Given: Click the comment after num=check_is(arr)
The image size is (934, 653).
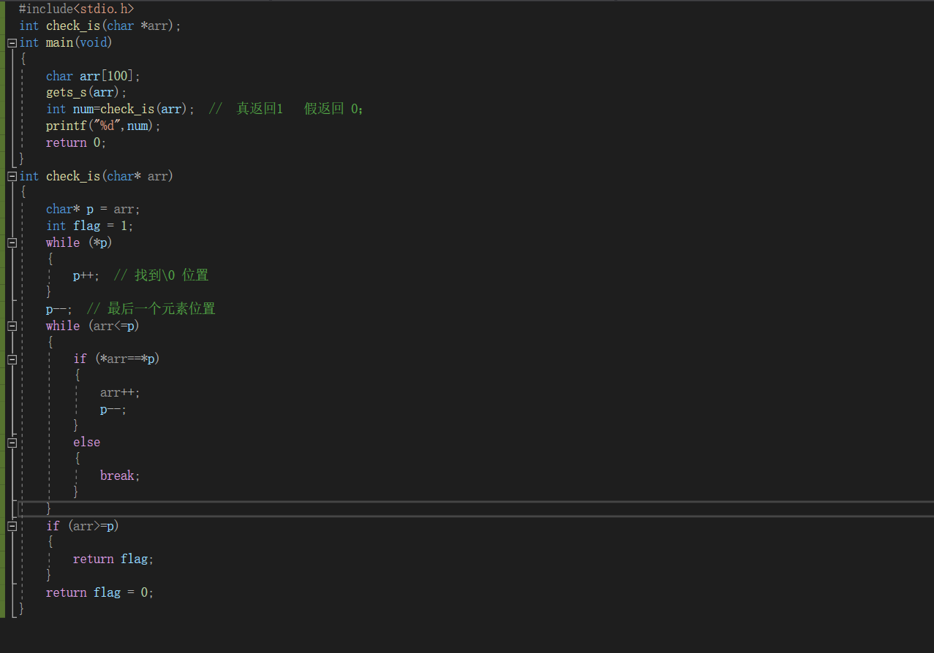Looking at the screenshot, I should 287,109.
